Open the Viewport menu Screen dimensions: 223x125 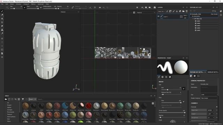[26, 4]
